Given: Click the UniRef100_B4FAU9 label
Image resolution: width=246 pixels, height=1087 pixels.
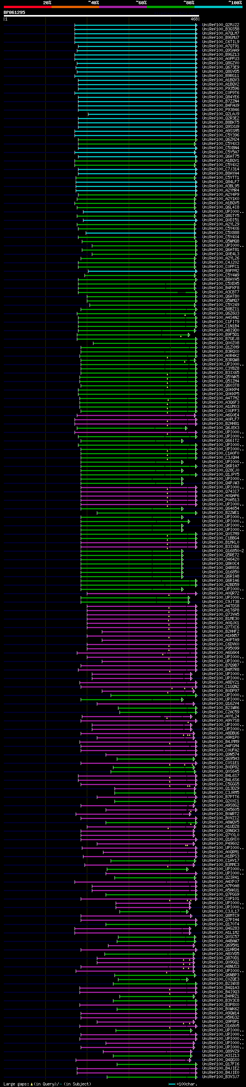Looking at the screenshot, I should tap(220, 106).
